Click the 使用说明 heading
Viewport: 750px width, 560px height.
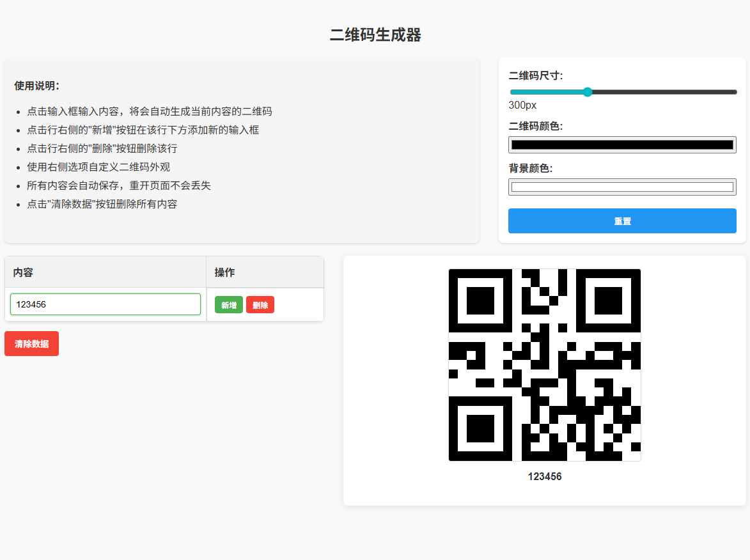[x=37, y=86]
